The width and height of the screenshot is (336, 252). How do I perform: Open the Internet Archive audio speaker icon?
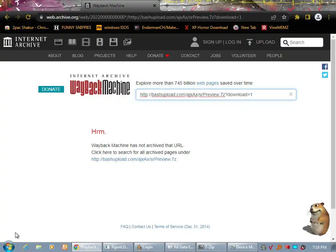[100, 42]
